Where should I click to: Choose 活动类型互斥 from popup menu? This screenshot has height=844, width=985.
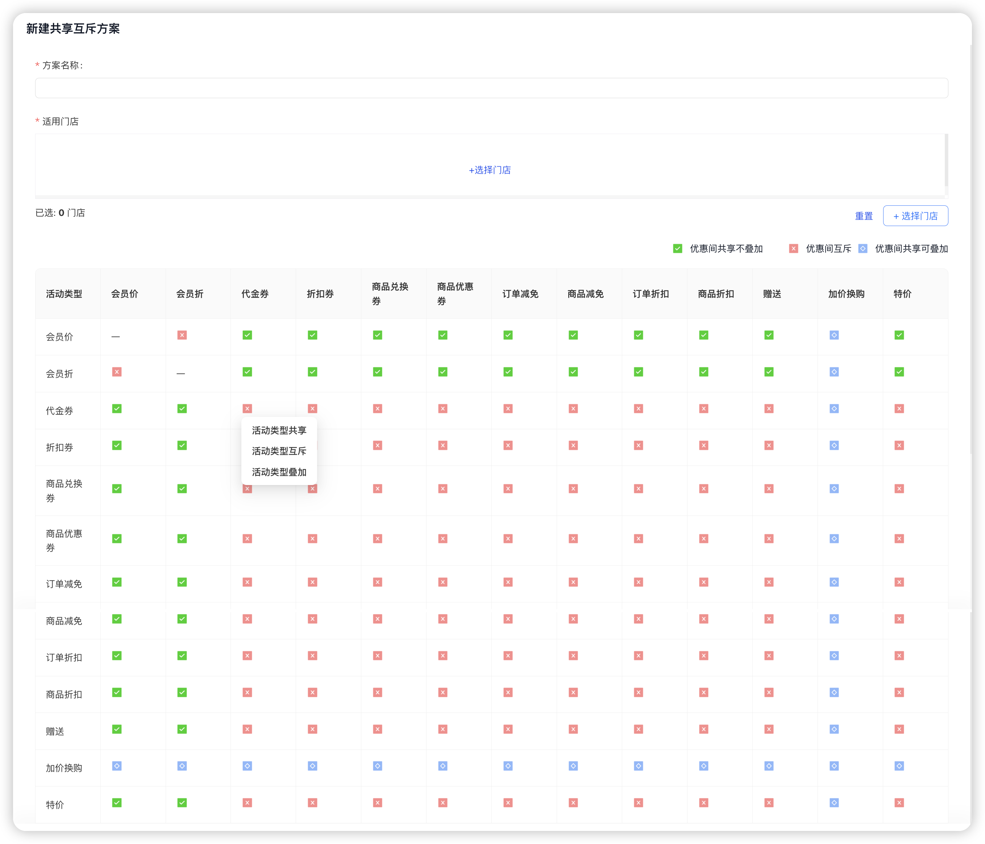tap(279, 451)
